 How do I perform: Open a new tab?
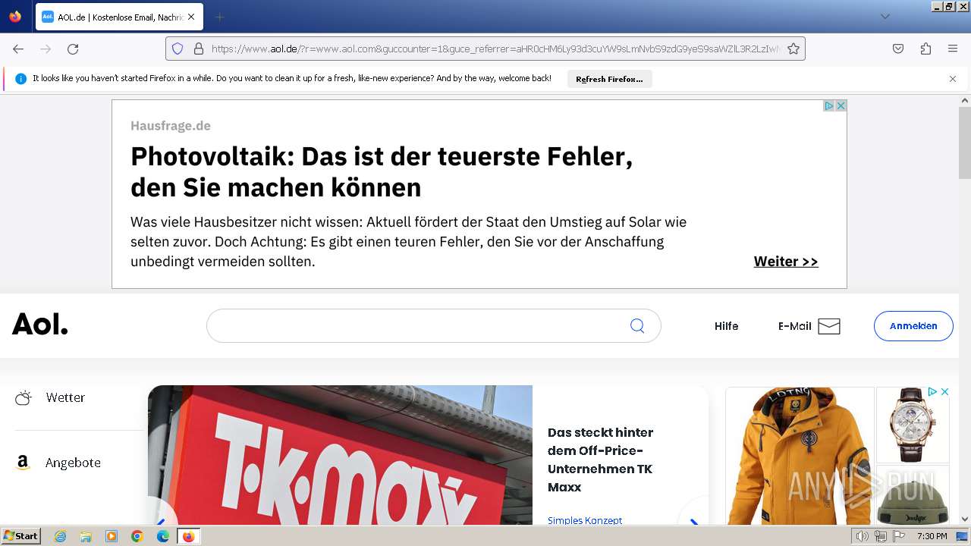pyautogui.click(x=219, y=17)
